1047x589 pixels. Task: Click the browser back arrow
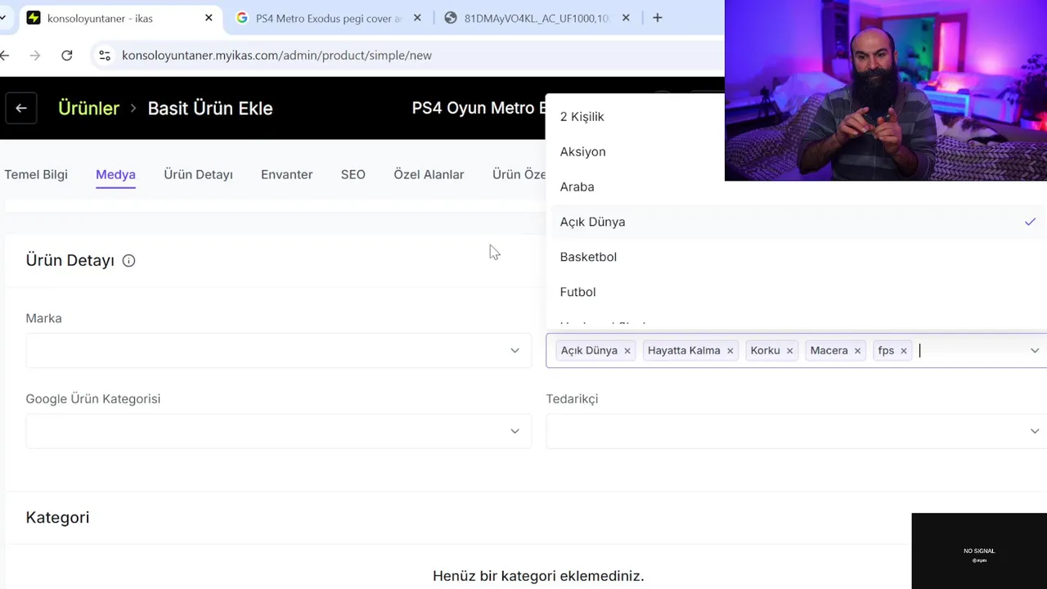[x=5, y=55]
